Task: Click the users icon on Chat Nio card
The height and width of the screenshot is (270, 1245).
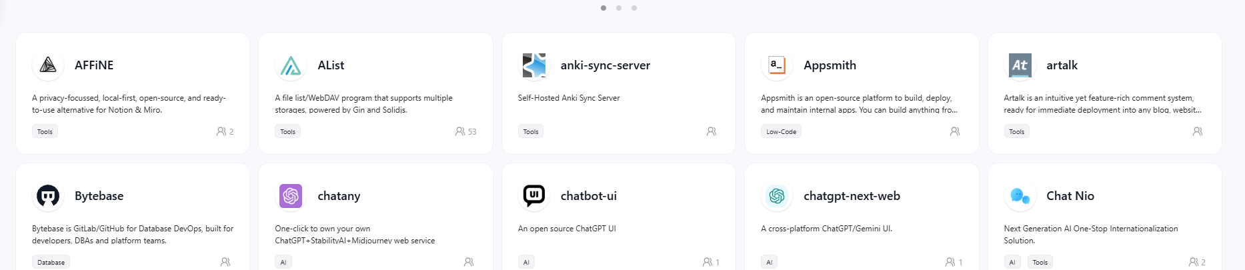Action: [x=1194, y=262]
